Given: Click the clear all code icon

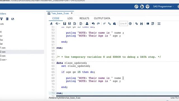Looking at the screenshot, I should point(136,24).
